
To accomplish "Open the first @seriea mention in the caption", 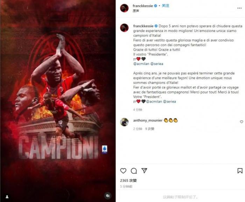I will [157, 64].
